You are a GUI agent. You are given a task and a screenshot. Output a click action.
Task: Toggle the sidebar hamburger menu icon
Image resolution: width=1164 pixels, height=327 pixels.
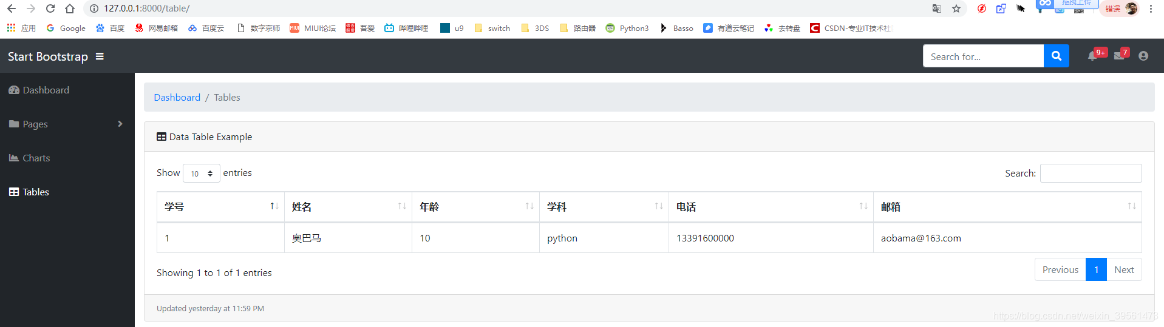(100, 56)
